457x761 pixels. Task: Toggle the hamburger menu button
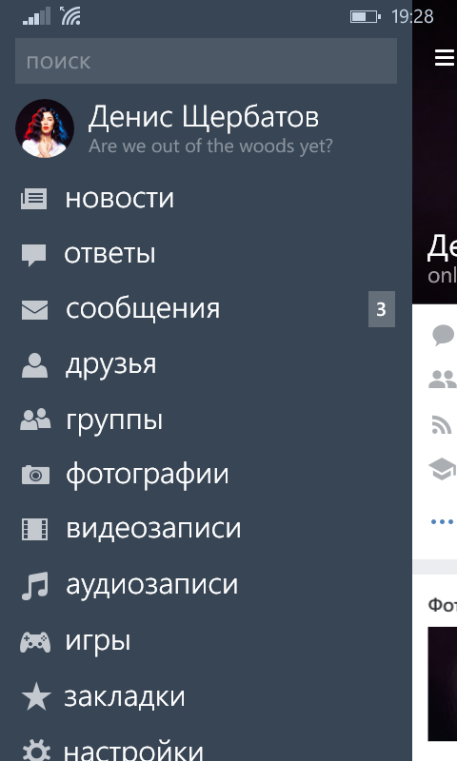[445, 57]
